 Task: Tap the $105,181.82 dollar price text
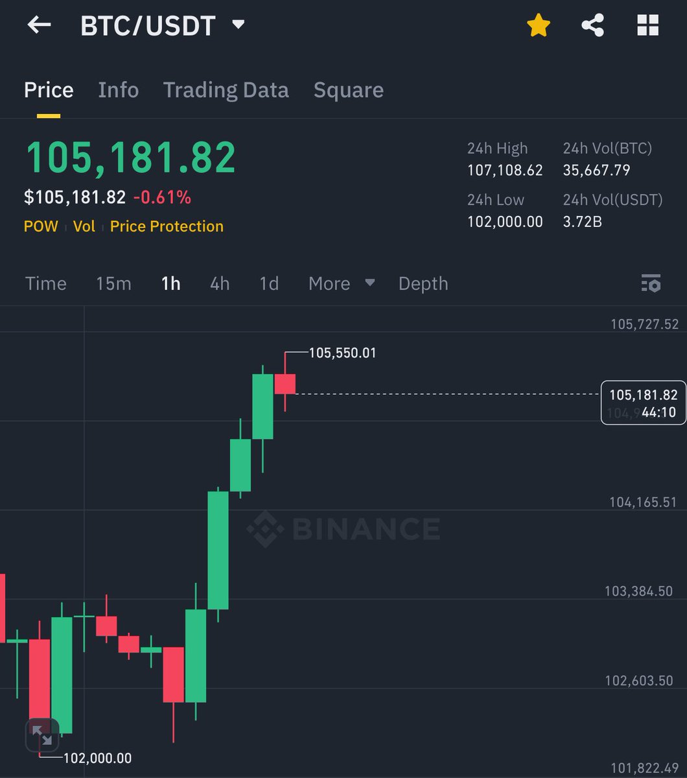pyautogui.click(x=75, y=197)
